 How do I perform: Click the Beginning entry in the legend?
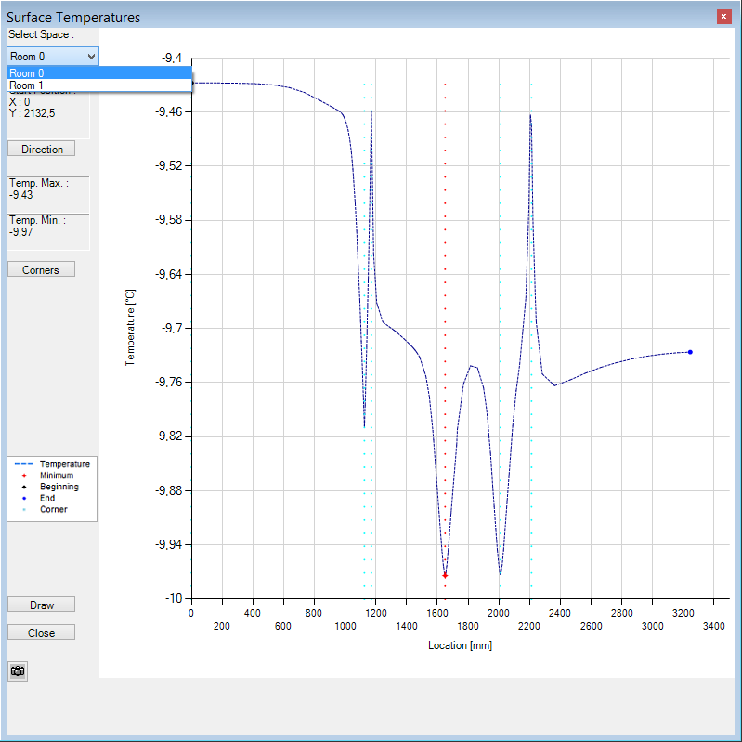59,487
